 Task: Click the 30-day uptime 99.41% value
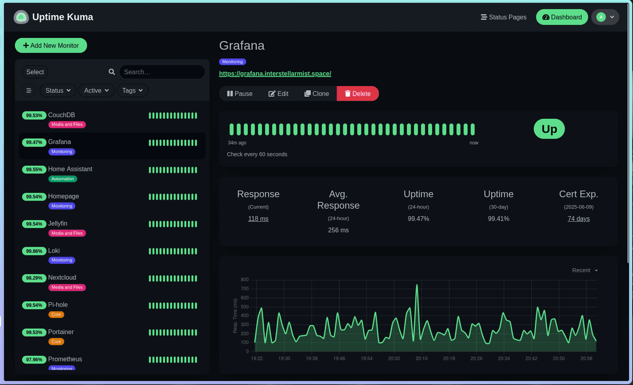[x=498, y=219]
